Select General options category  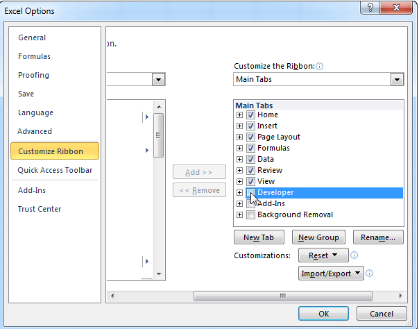pos(32,37)
